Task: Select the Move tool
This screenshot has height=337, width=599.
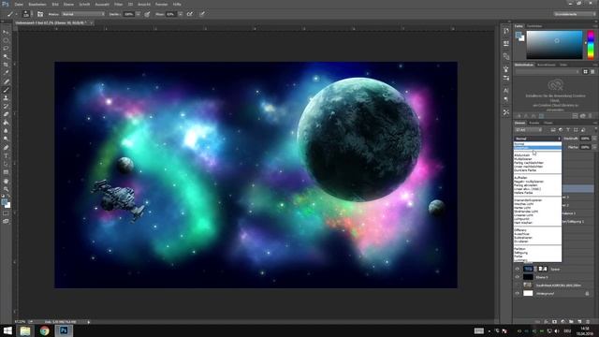Action: [6, 32]
